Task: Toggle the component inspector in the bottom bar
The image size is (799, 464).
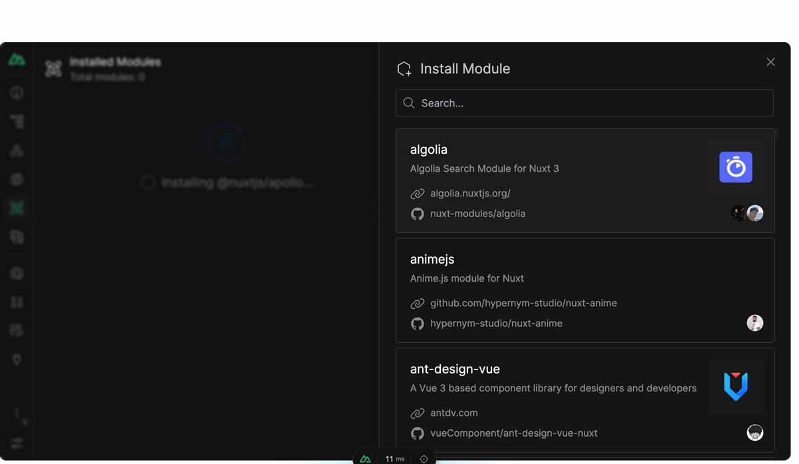Action: pos(424,459)
